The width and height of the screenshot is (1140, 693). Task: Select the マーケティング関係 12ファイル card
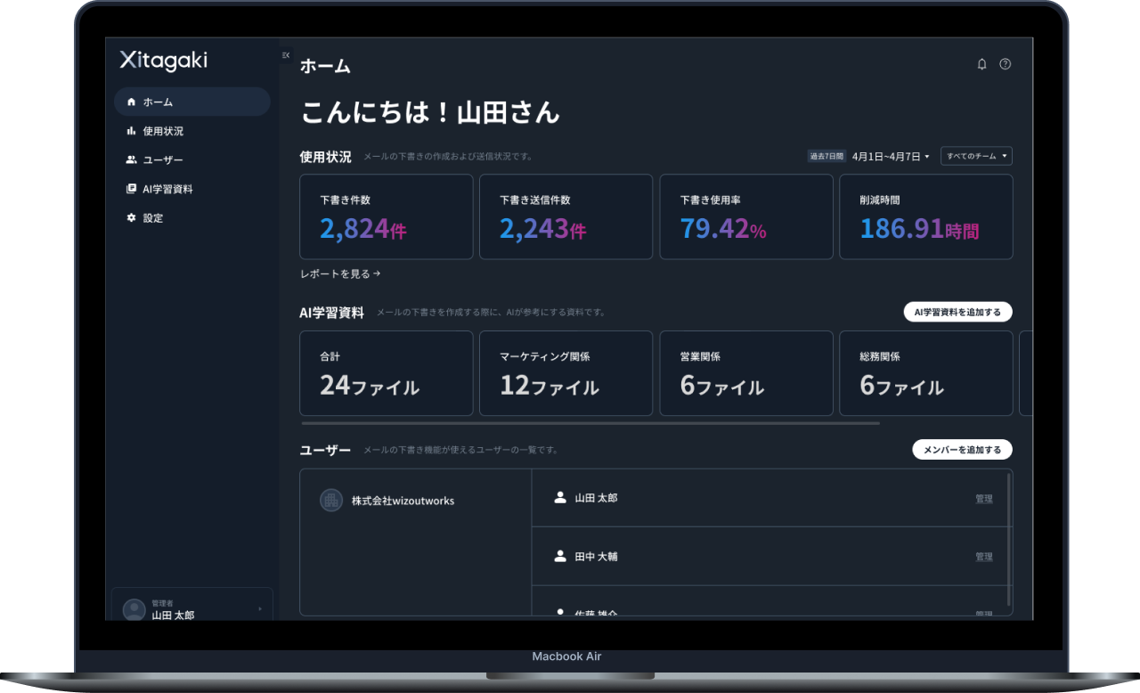[x=566, y=373]
